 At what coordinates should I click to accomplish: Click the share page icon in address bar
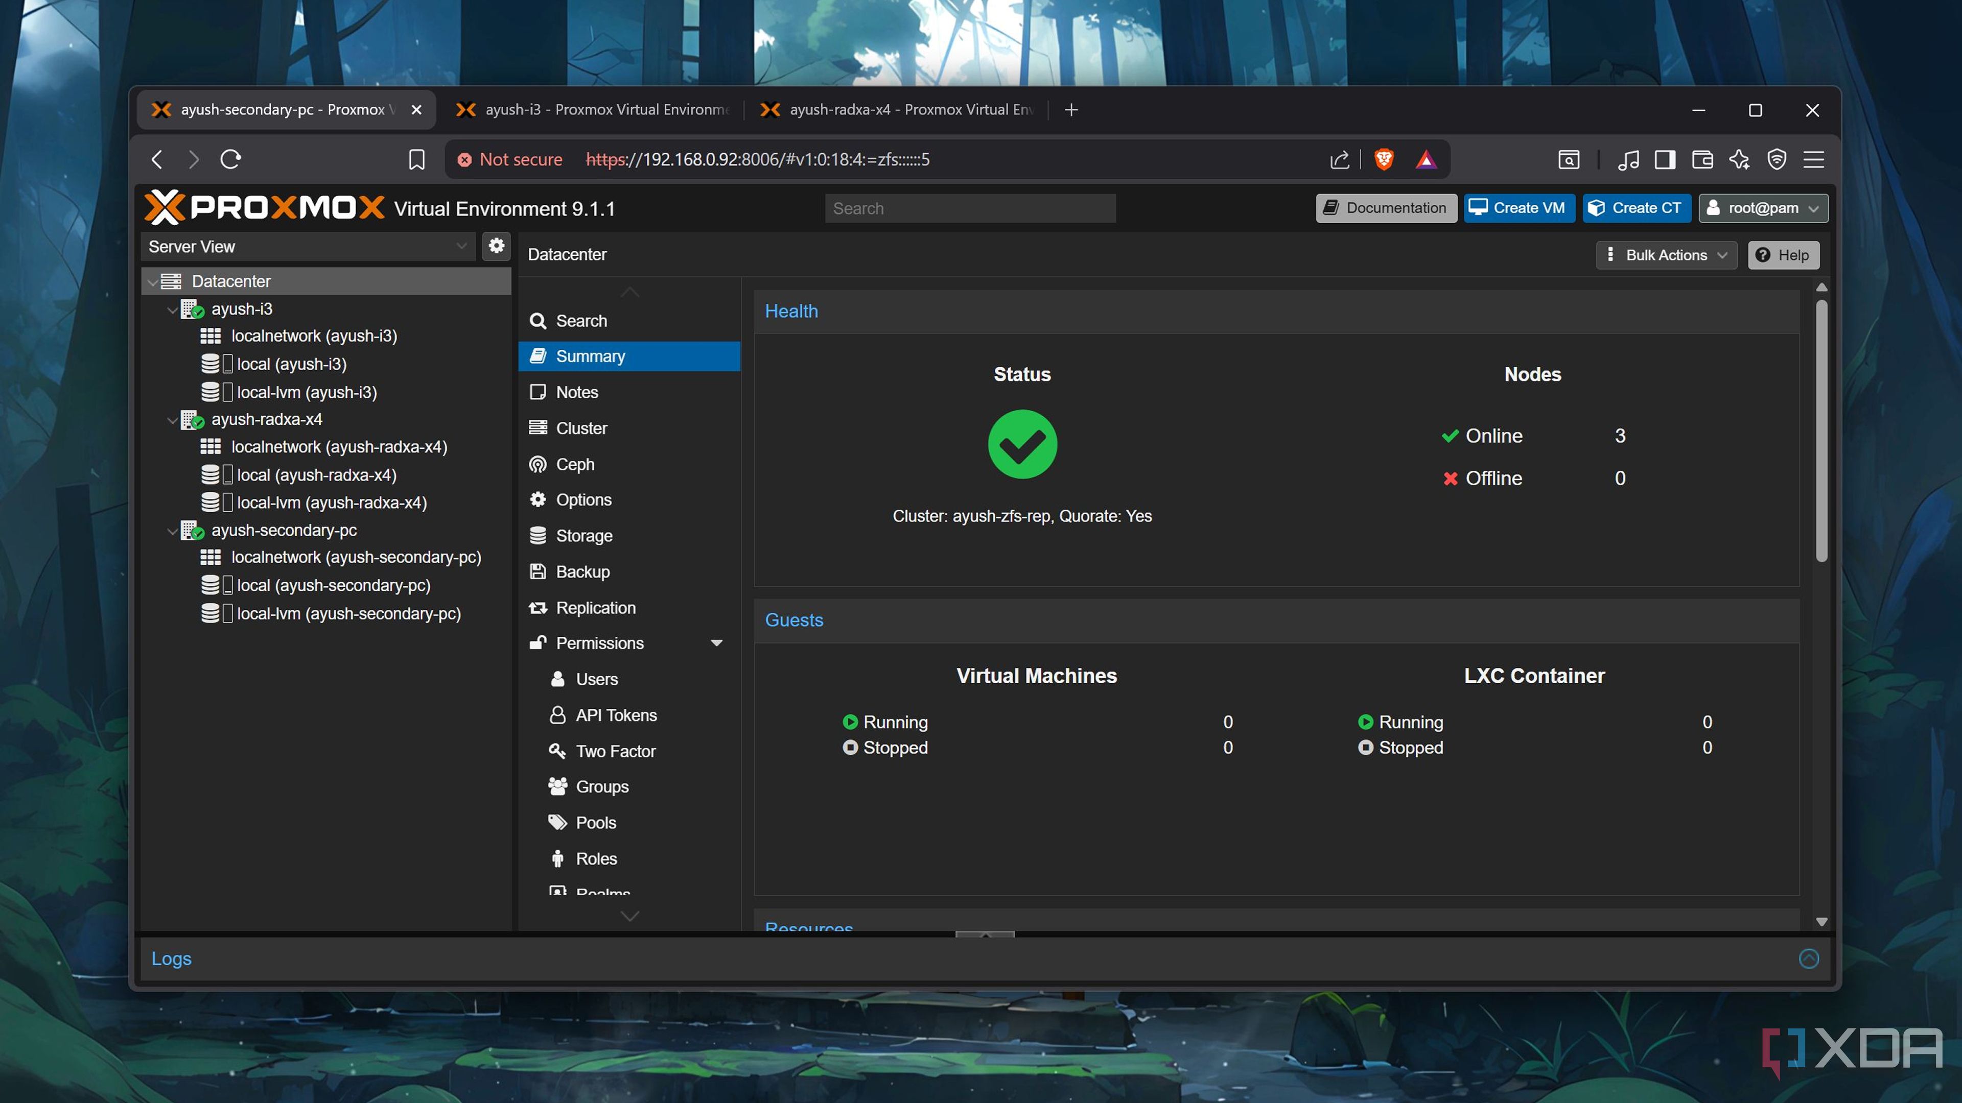coord(1340,159)
